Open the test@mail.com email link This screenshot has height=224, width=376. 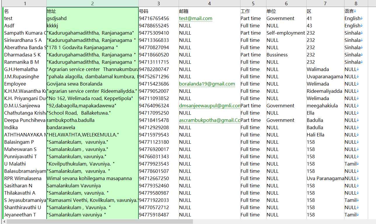(196, 18)
